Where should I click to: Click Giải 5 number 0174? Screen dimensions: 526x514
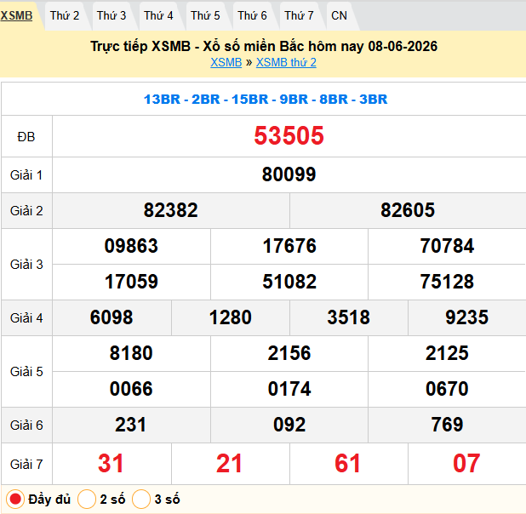(289, 389)
